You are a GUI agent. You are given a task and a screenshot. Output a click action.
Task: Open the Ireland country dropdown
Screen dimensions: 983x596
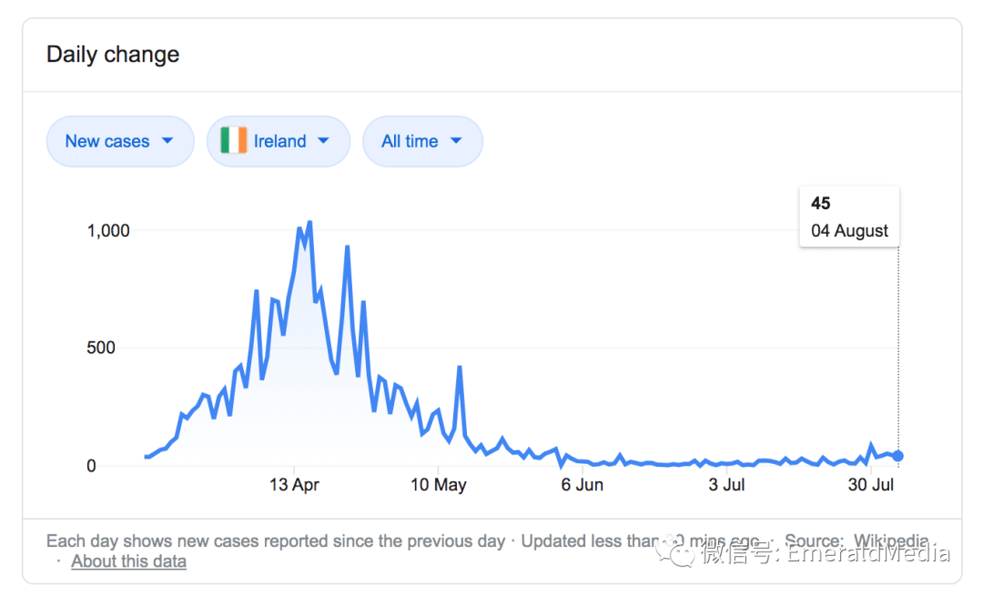tap(279, 141)
